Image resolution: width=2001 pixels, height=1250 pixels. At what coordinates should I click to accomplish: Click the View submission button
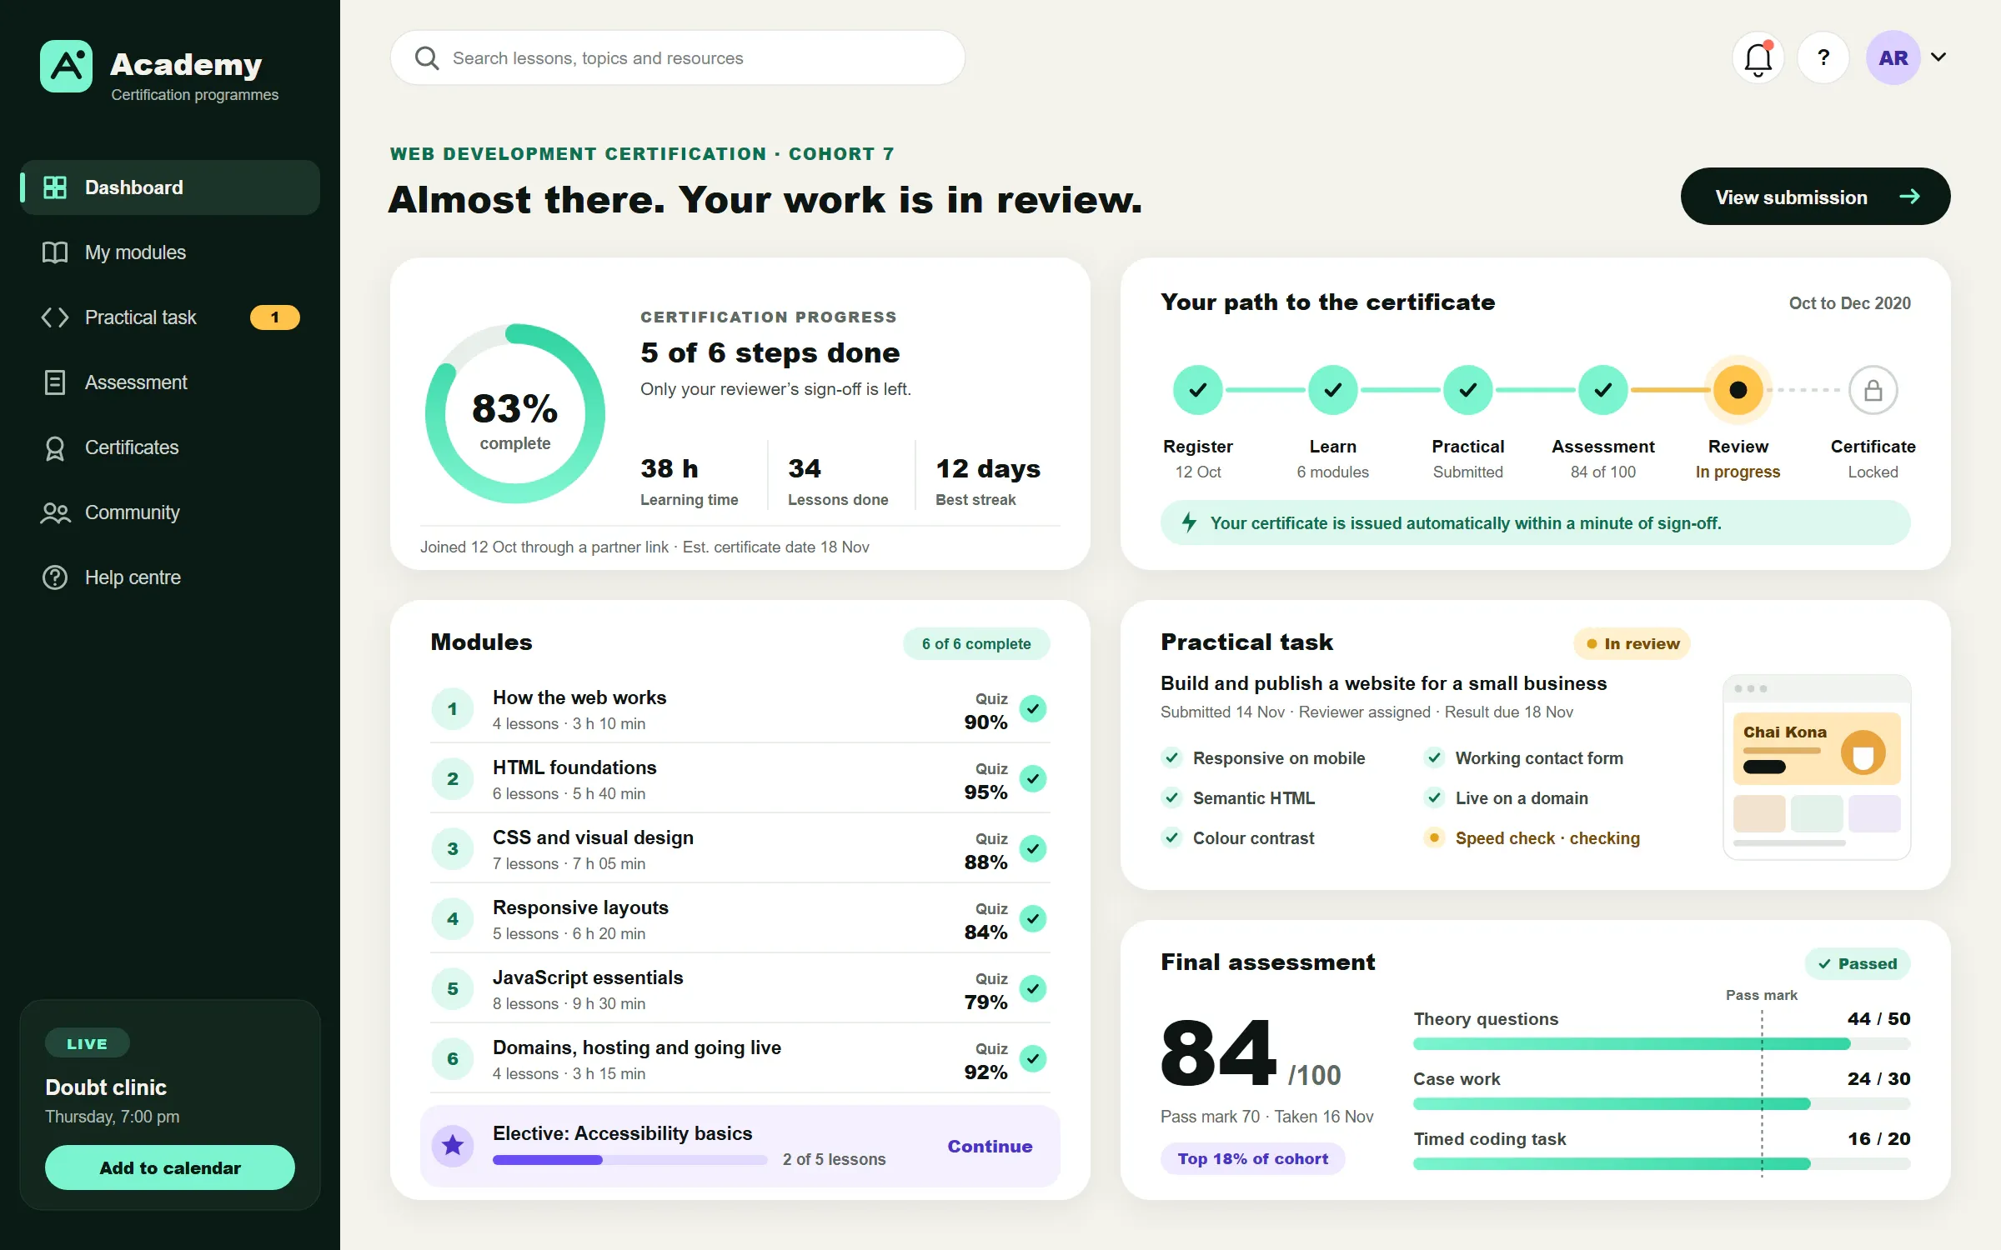click(x=1815, y=197)
